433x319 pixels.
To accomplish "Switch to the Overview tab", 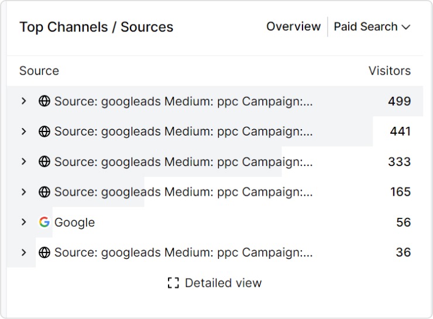I will [x=293, y=27].
